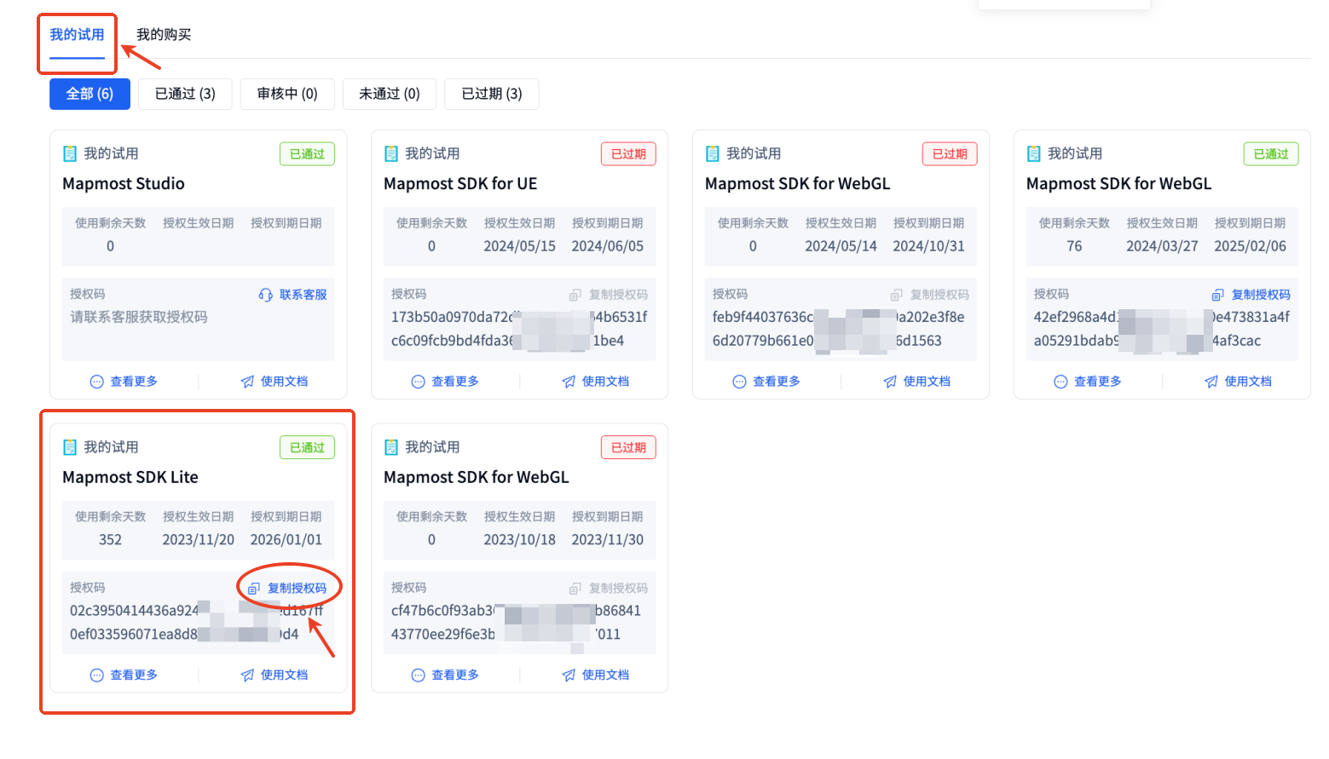The image size is (1329, 759).
Task: Open 查看更多 on WebGL card effective 2024/05/14
Action: [766, 382]
